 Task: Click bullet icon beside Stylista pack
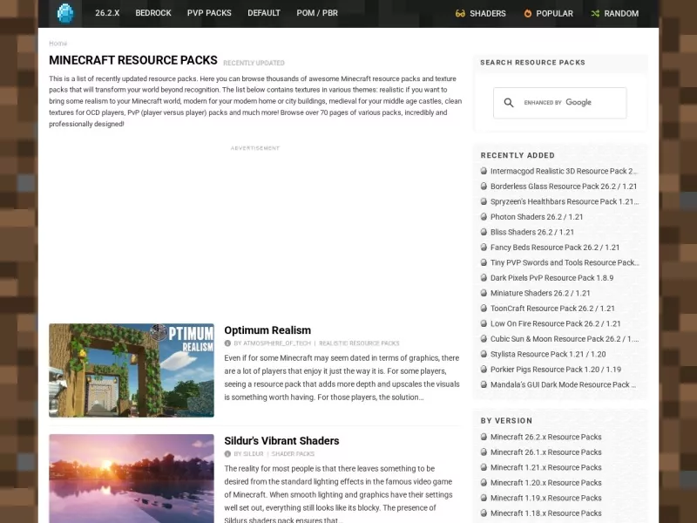tap(484, 354)
